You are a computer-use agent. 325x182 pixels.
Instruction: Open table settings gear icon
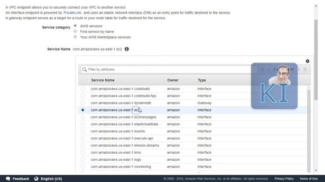point(307,61)
